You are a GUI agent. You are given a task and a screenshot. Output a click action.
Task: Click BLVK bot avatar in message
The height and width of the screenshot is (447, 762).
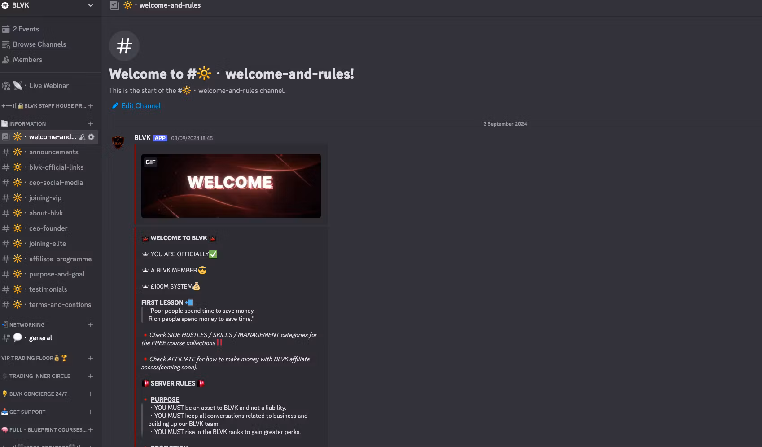coord(118,143)
